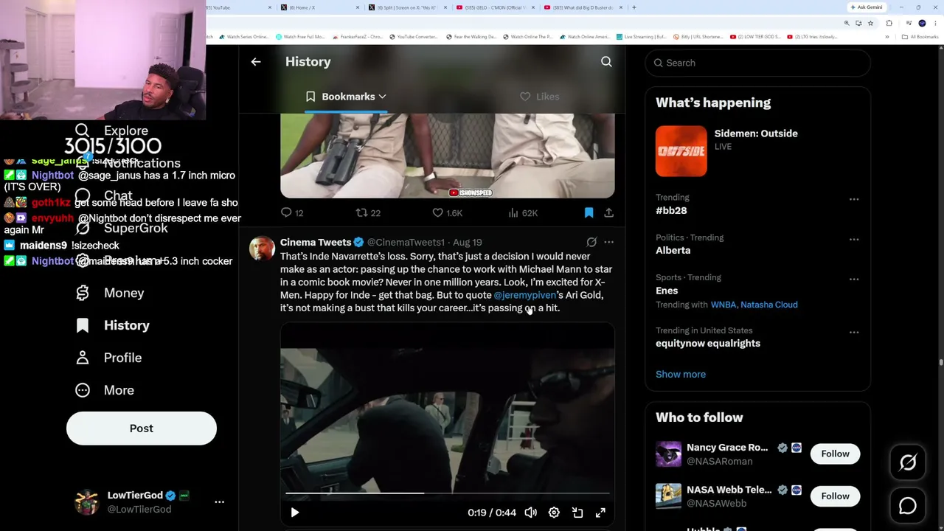Viewport: 944px width, 531px height.
Task: Open the History sidebar item
Action: coord(114,325)
